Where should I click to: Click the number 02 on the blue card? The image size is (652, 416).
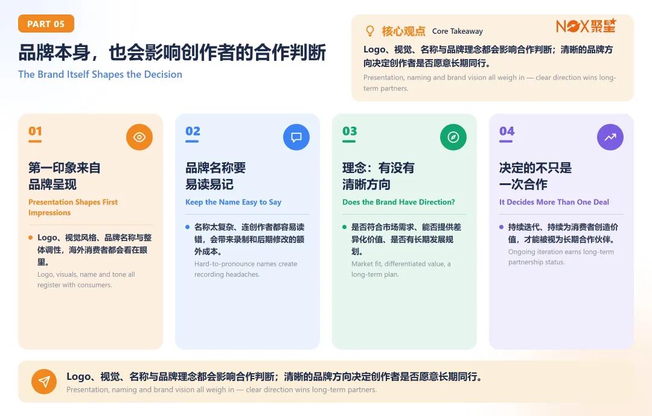point(193,131)
